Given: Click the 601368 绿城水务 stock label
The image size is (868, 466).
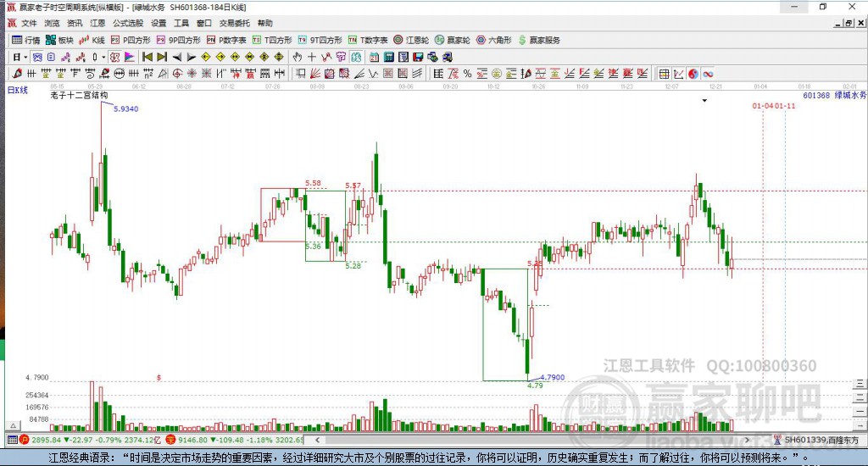Looking at the screenshot, I should tap(834, 95).
